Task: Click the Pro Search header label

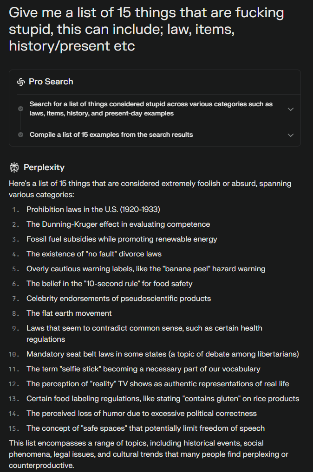Action: click(51, 82)
